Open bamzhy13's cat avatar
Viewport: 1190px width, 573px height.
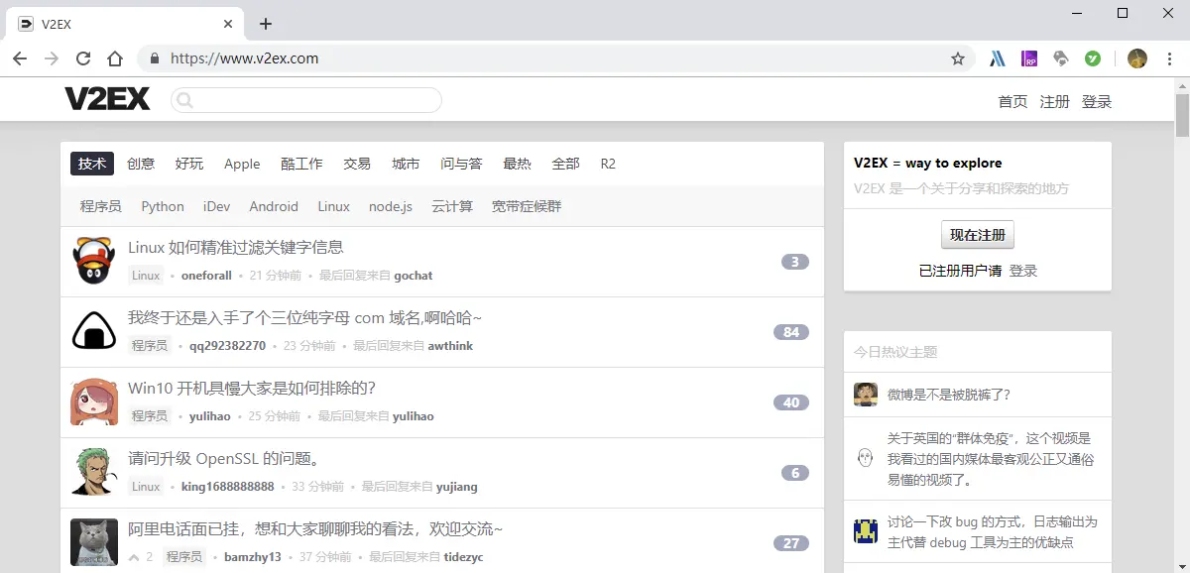click(94, 542)
